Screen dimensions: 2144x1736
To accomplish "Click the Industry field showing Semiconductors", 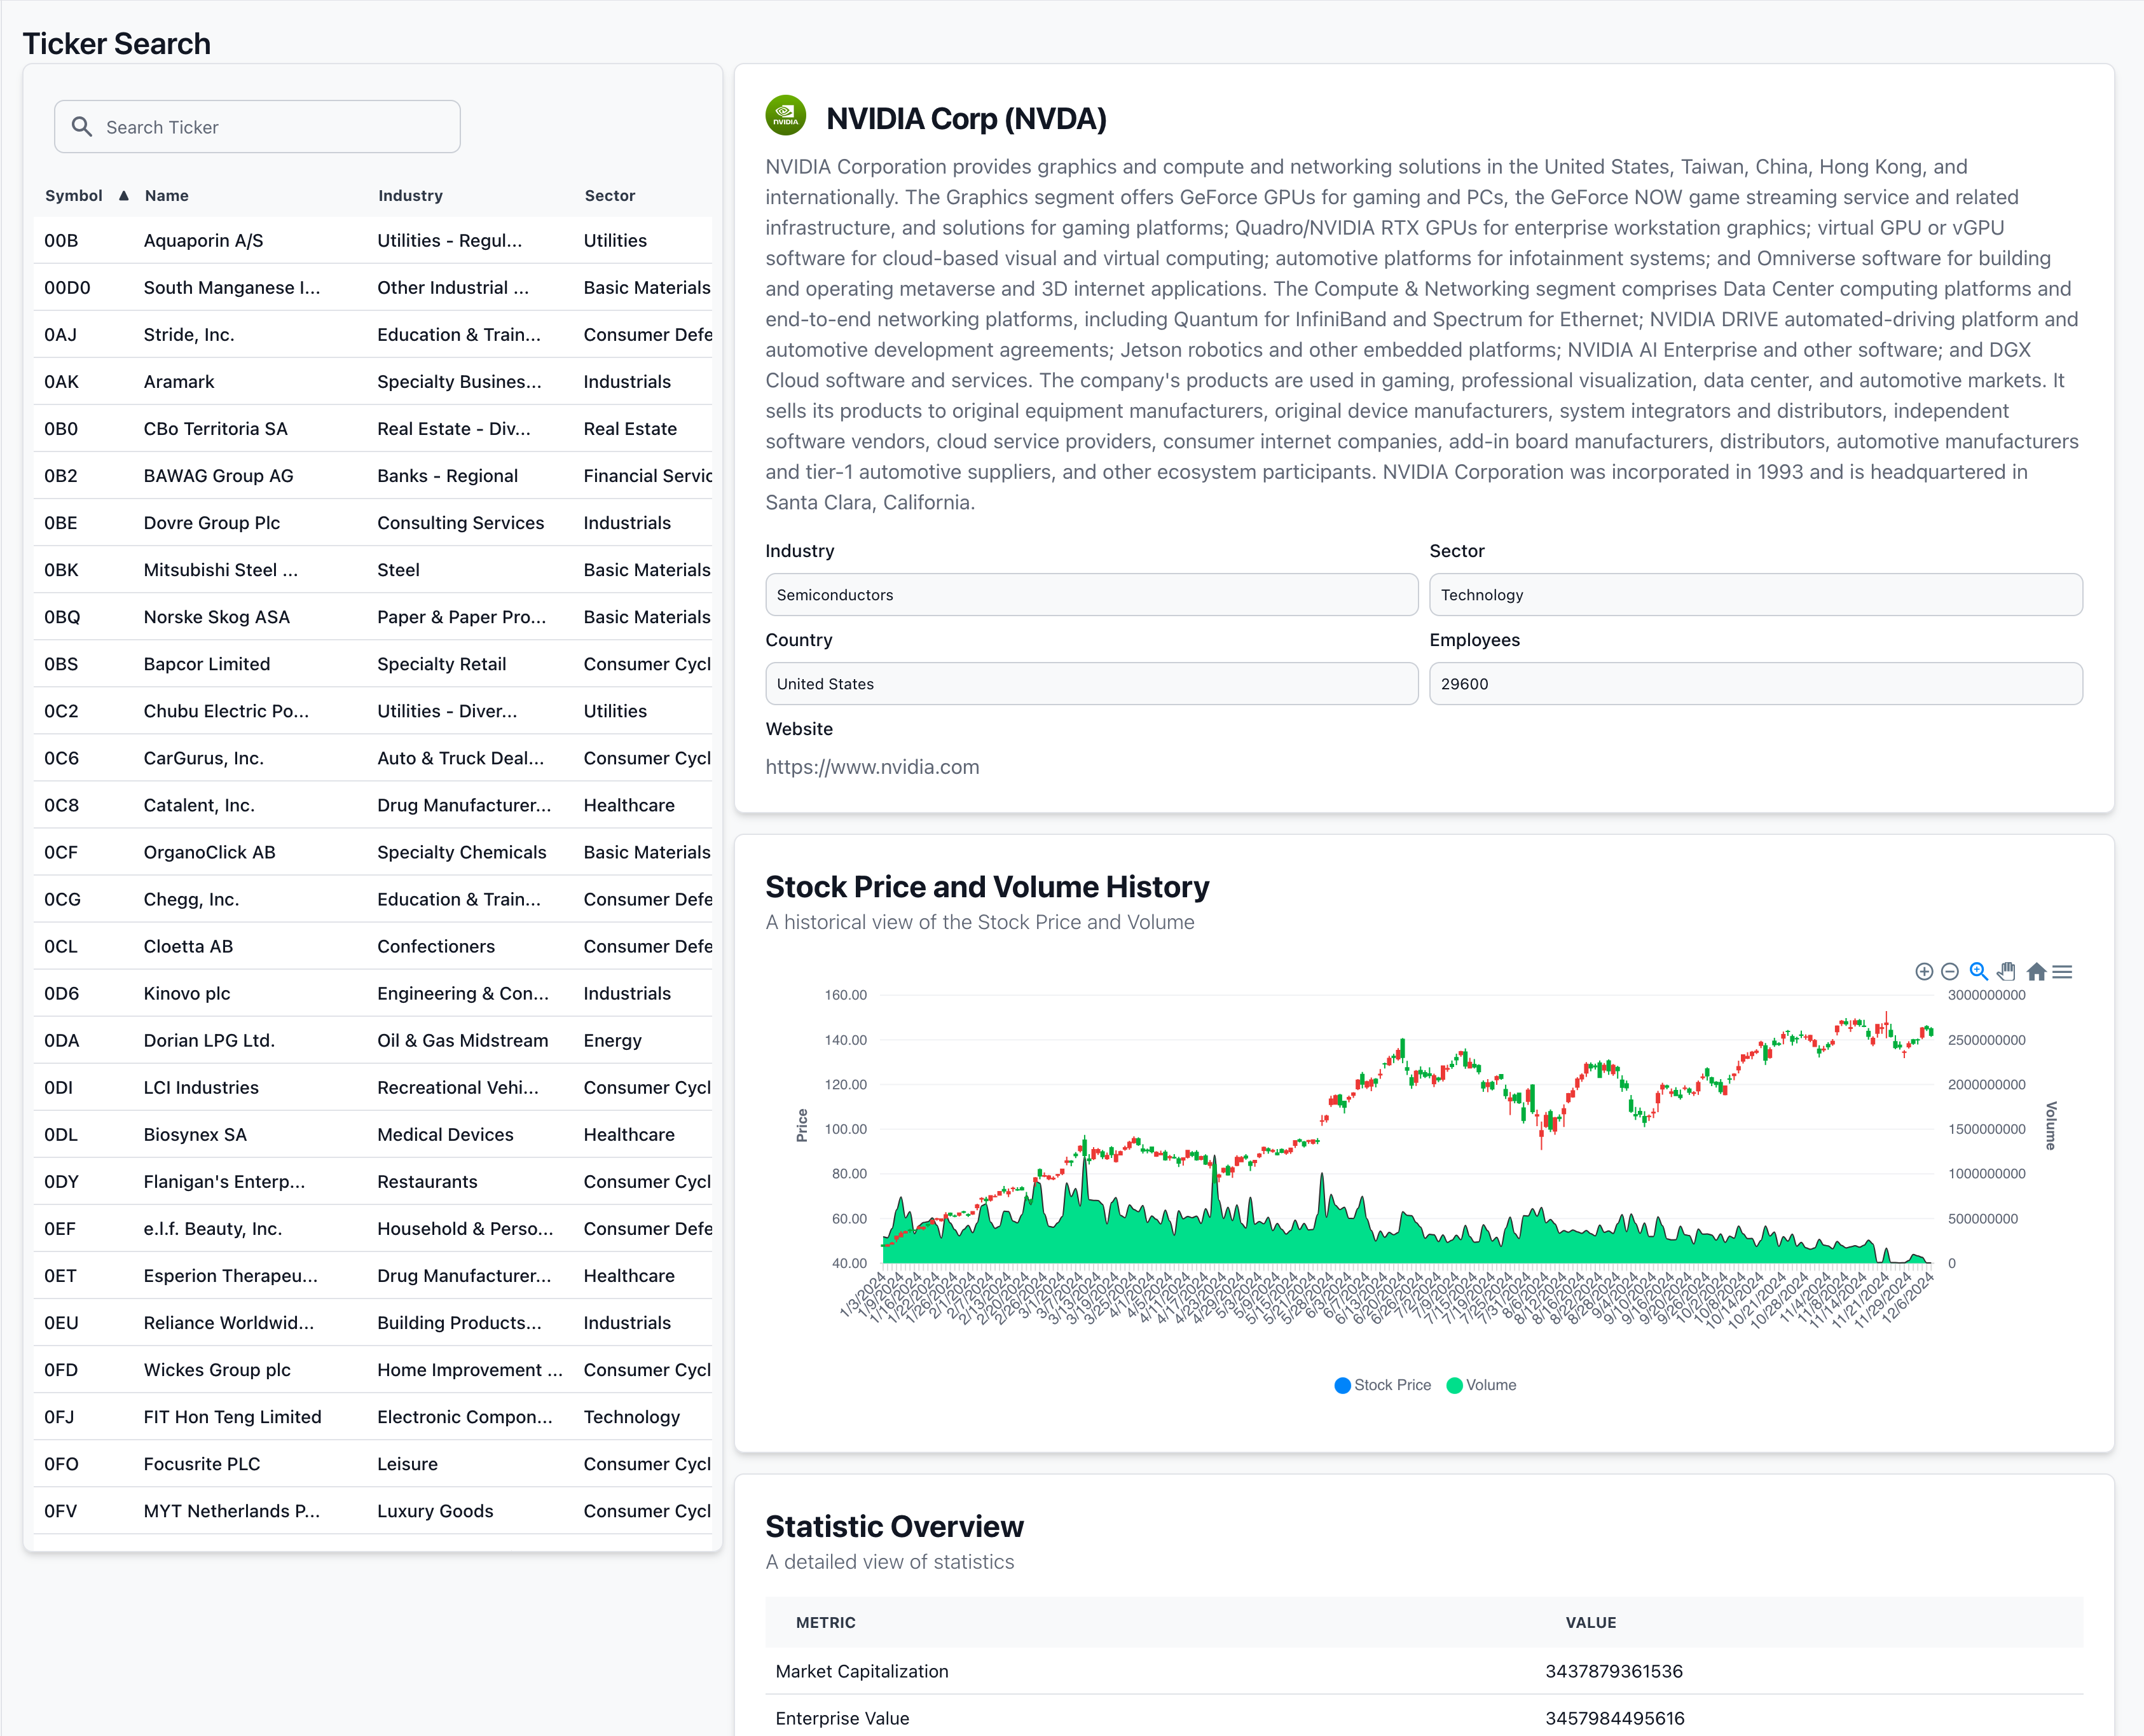I will (x=1091, y=595).
